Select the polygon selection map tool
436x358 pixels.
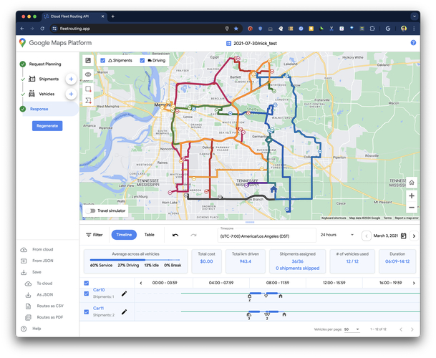88,101
